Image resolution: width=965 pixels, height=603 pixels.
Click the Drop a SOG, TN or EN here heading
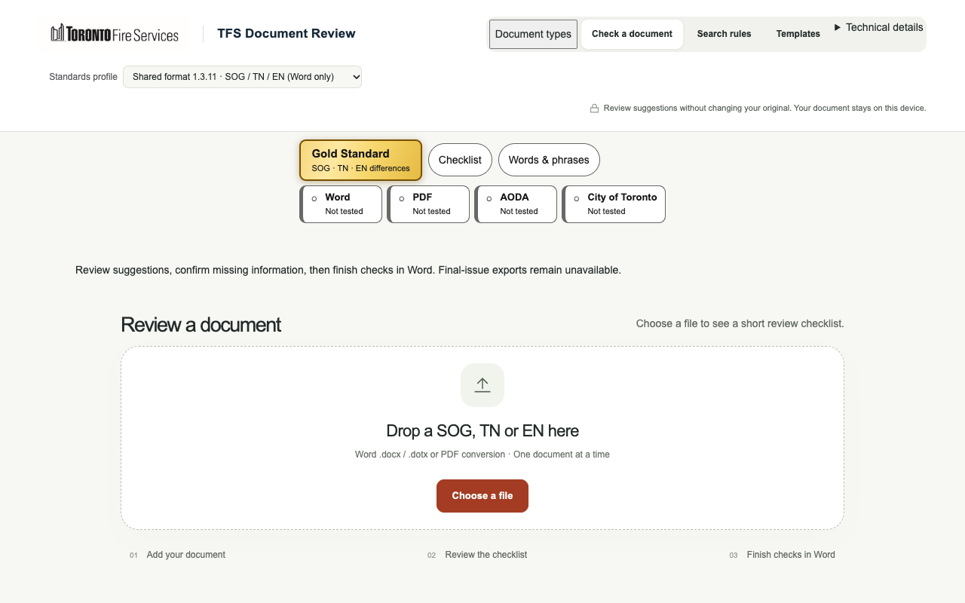[482, 431]
